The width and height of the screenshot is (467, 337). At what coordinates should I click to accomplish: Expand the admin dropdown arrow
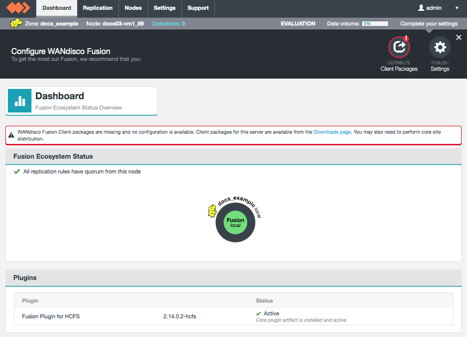tap(457, 8)
